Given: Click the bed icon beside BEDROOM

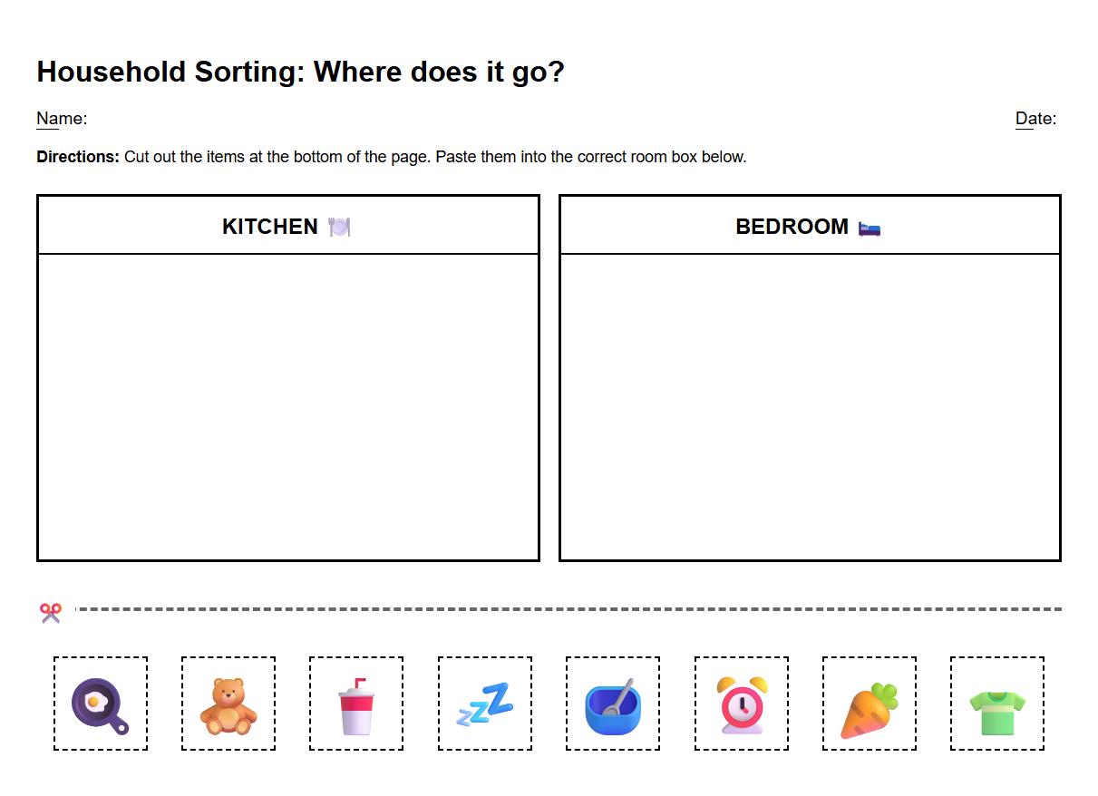Looking at the screenshot, I should [870, 227].
